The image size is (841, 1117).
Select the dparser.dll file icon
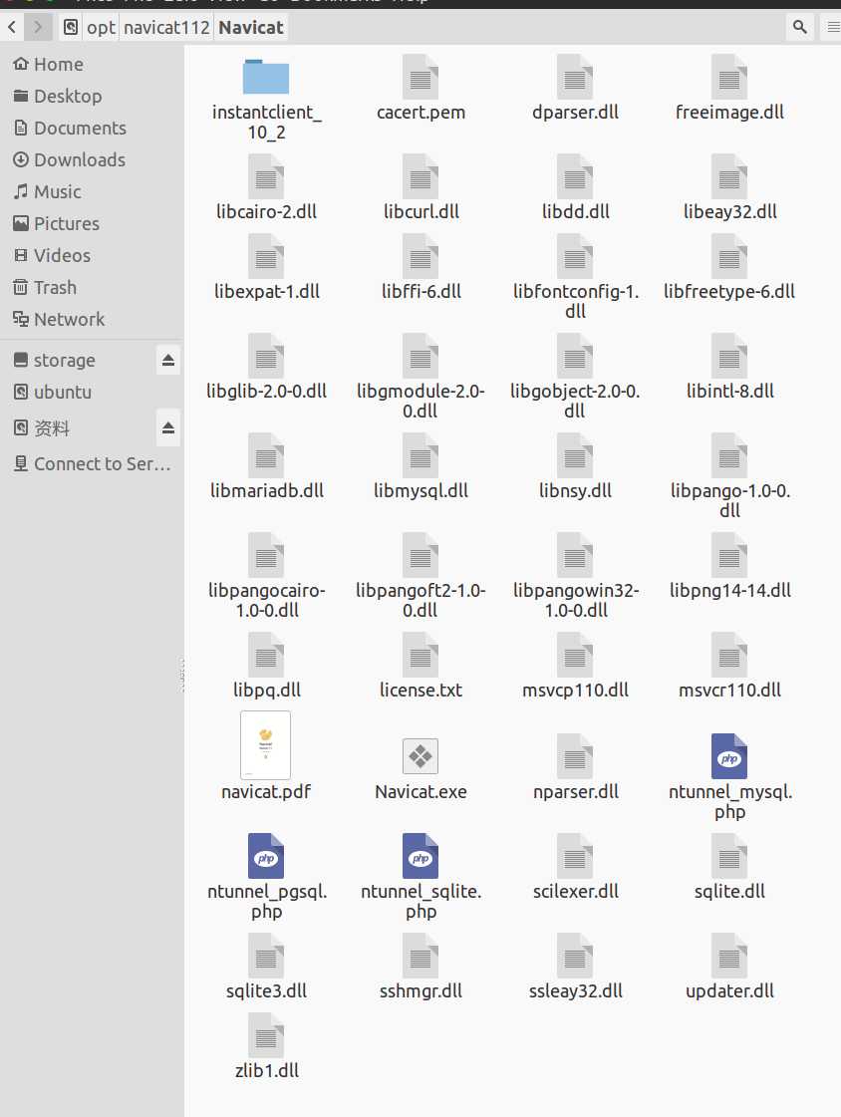tap(575, 76)
